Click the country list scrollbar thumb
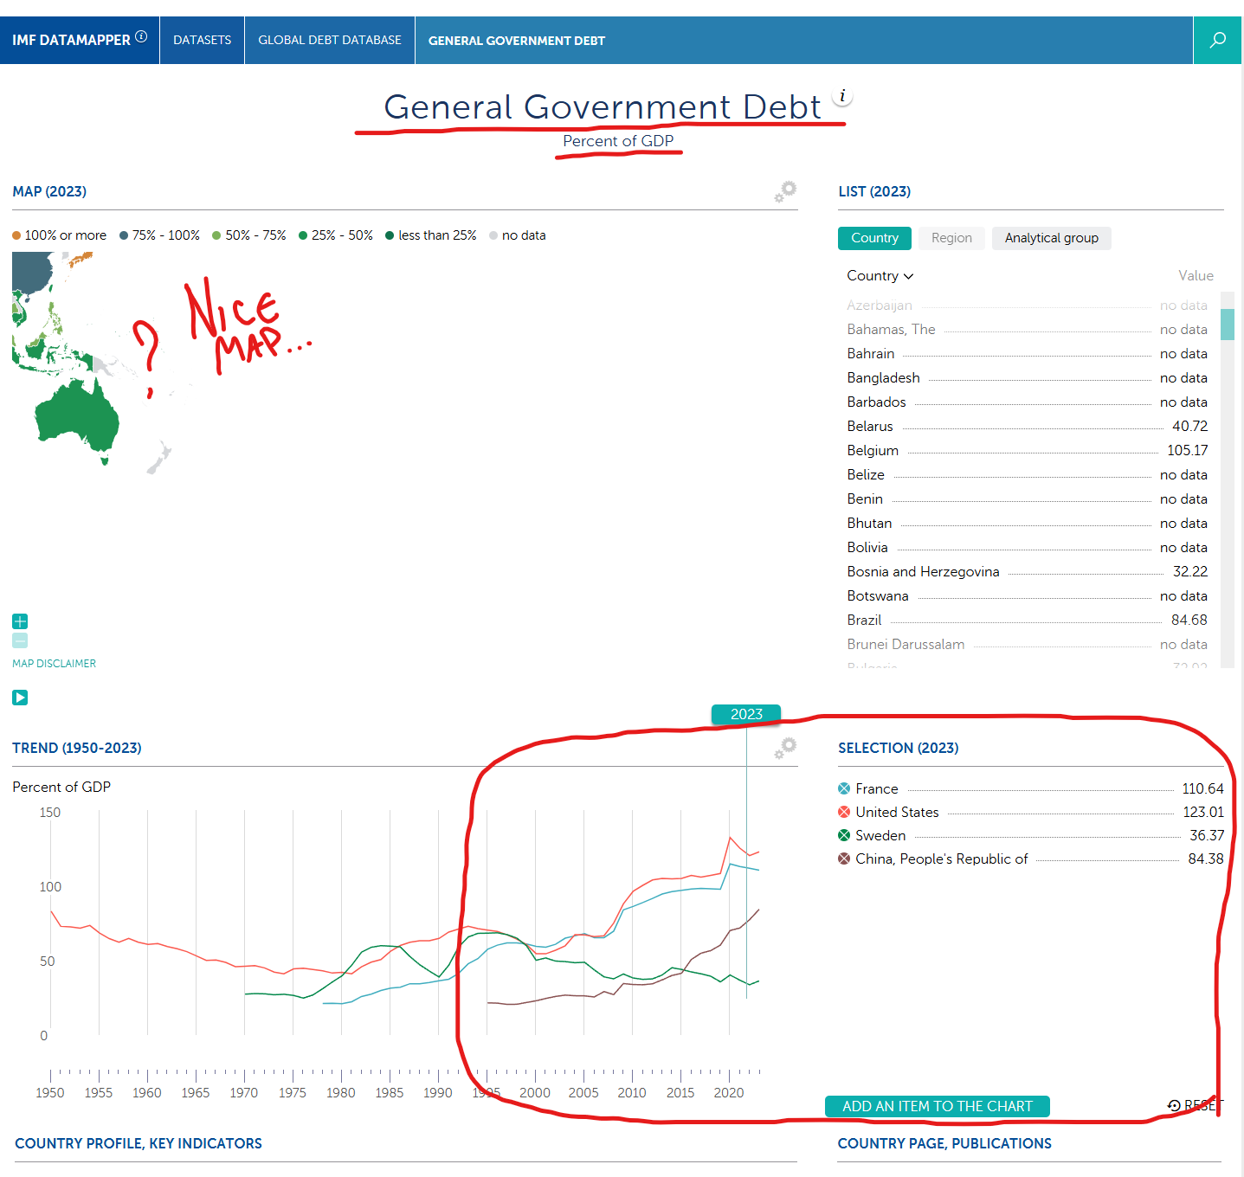This screenshot has width=1244, height=1177. pyautogui.click(x=1228, y=324)
